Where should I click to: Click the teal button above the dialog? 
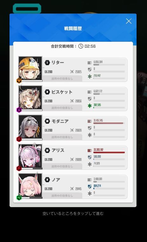tap(27, 9)
